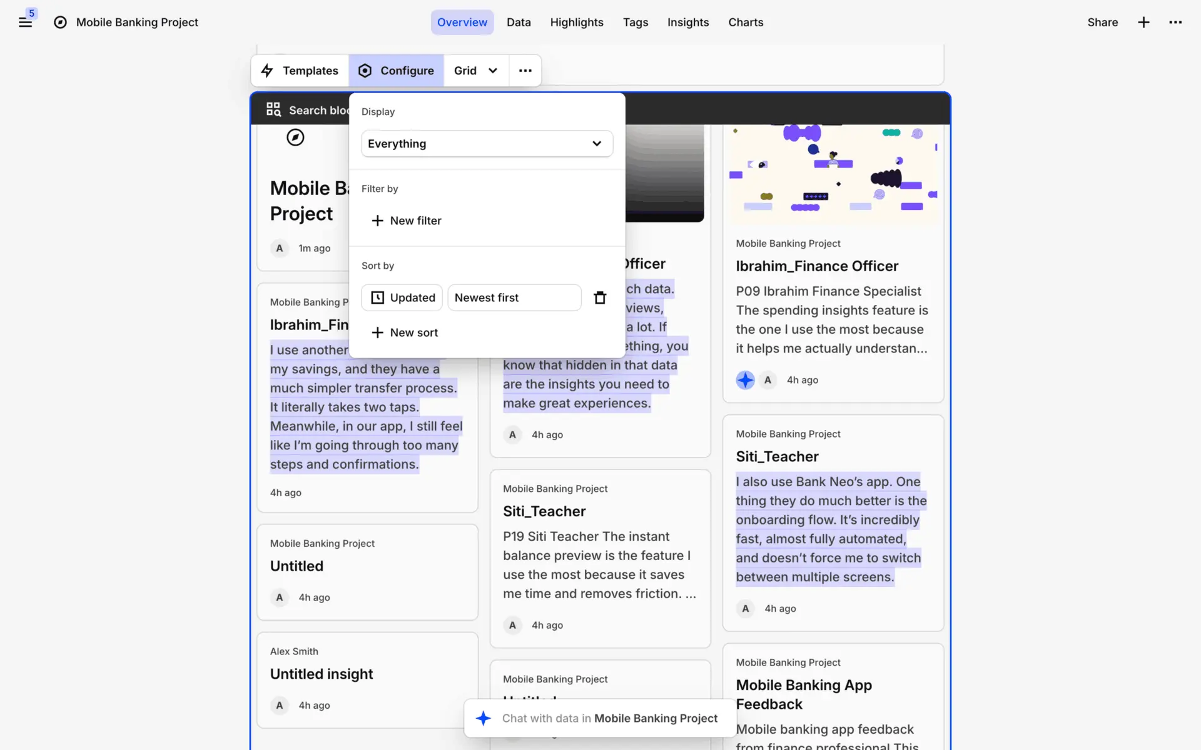The height and width of the screenshot is (750, 1201).
Task: Click the compass icon on project card
Action: pyautogui.click(x=295, y=137)
